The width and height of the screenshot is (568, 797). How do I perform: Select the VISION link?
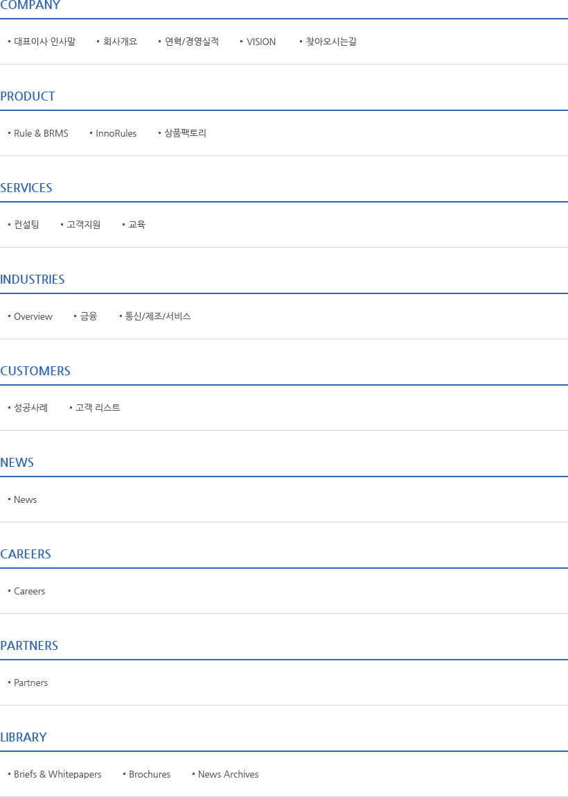click(x=260, y=42)
